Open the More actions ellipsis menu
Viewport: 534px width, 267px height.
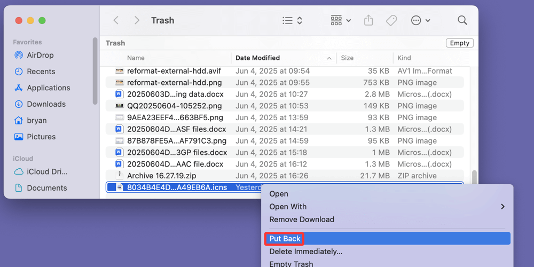pos(421,20)
